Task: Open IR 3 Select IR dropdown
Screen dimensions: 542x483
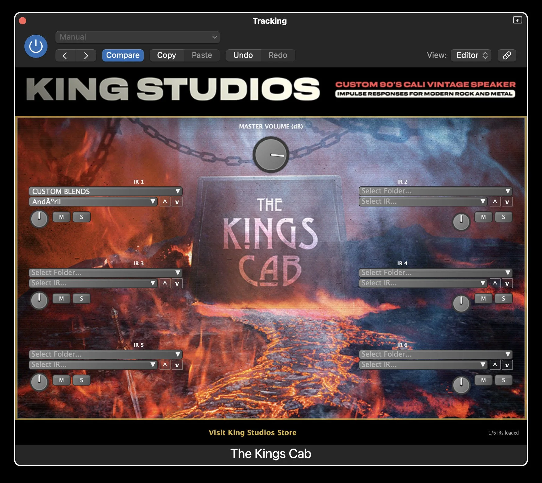Action: [93, 283]
